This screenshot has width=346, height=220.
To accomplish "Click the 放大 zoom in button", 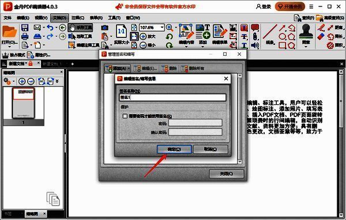I will point(148,36).
